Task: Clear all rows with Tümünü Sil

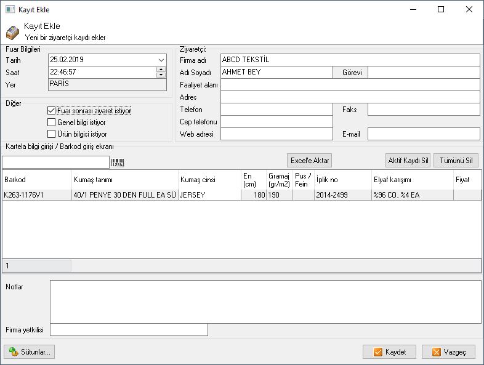Action: pyautogui.click(x=456, y=161)
